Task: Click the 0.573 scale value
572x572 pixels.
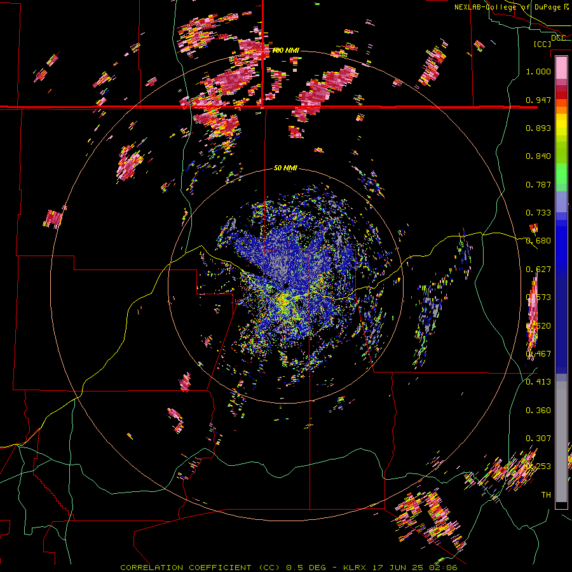Action: (538, 297)
